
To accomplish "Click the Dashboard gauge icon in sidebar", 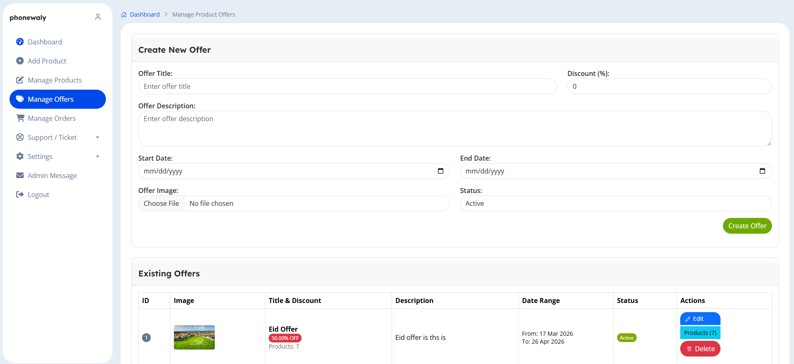I will click(20, 42).
